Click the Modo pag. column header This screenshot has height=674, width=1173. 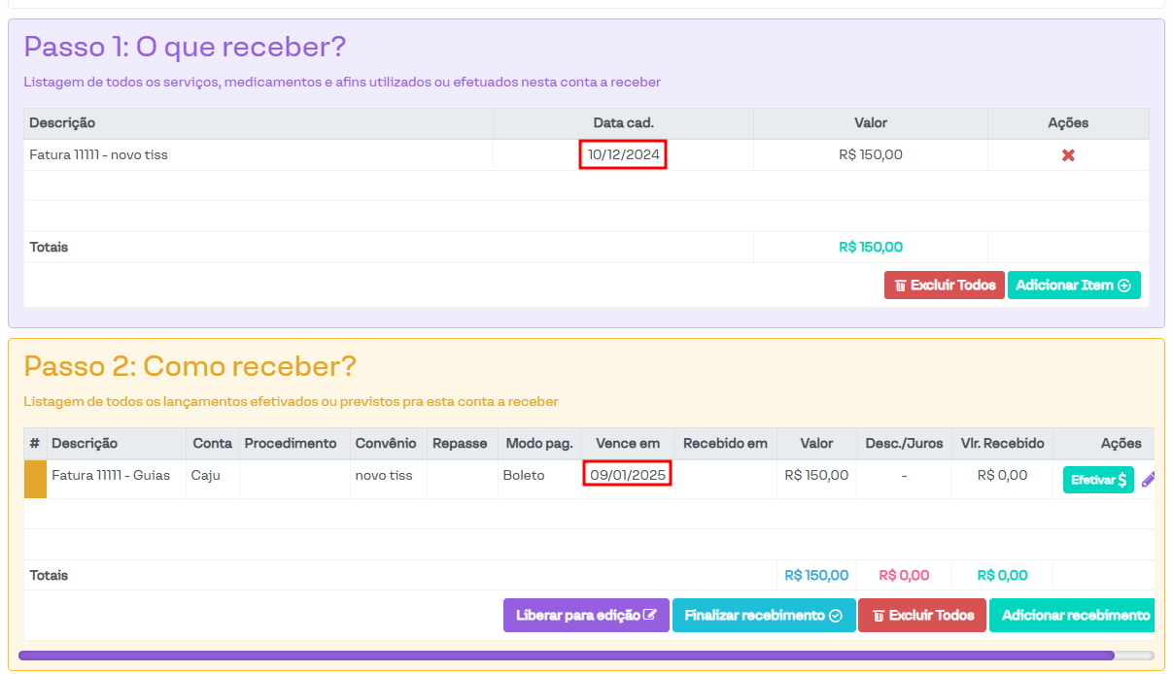pos(539,444)
